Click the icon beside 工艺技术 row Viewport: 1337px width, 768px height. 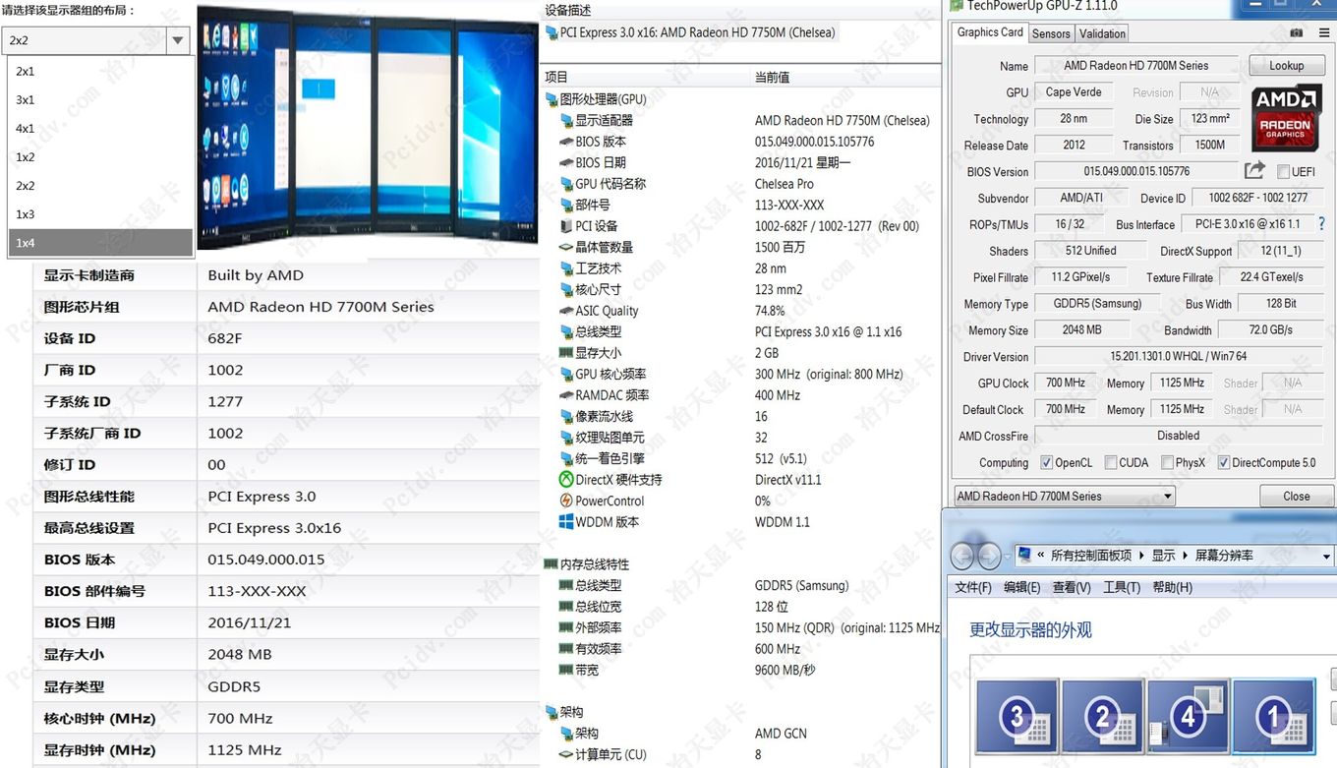[566, 268]
